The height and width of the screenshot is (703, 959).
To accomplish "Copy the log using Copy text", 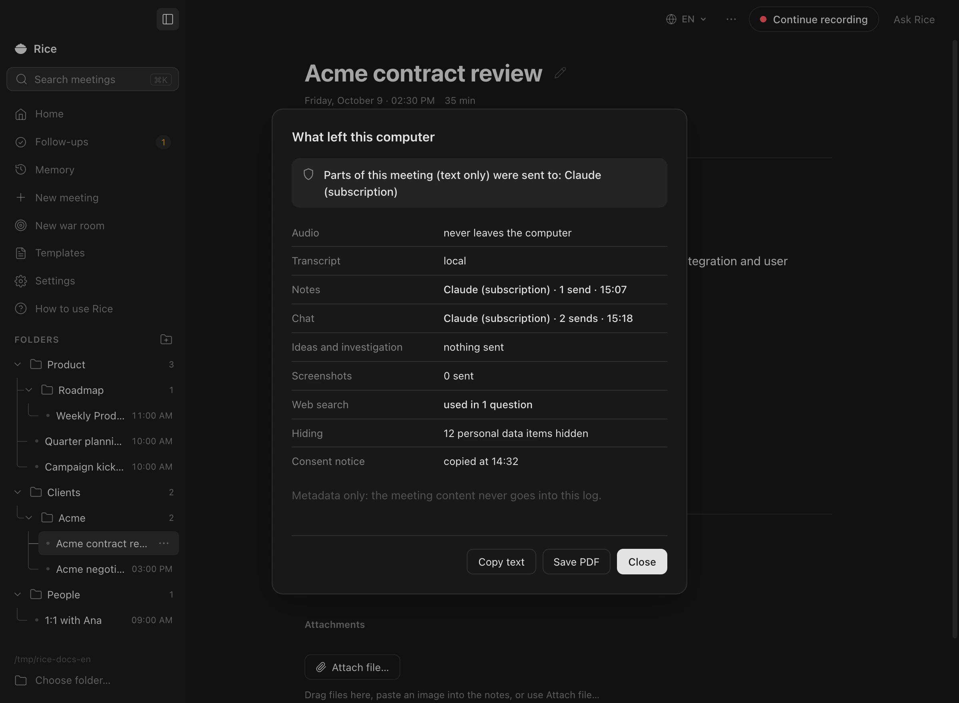I will click(x=501, y=562).
